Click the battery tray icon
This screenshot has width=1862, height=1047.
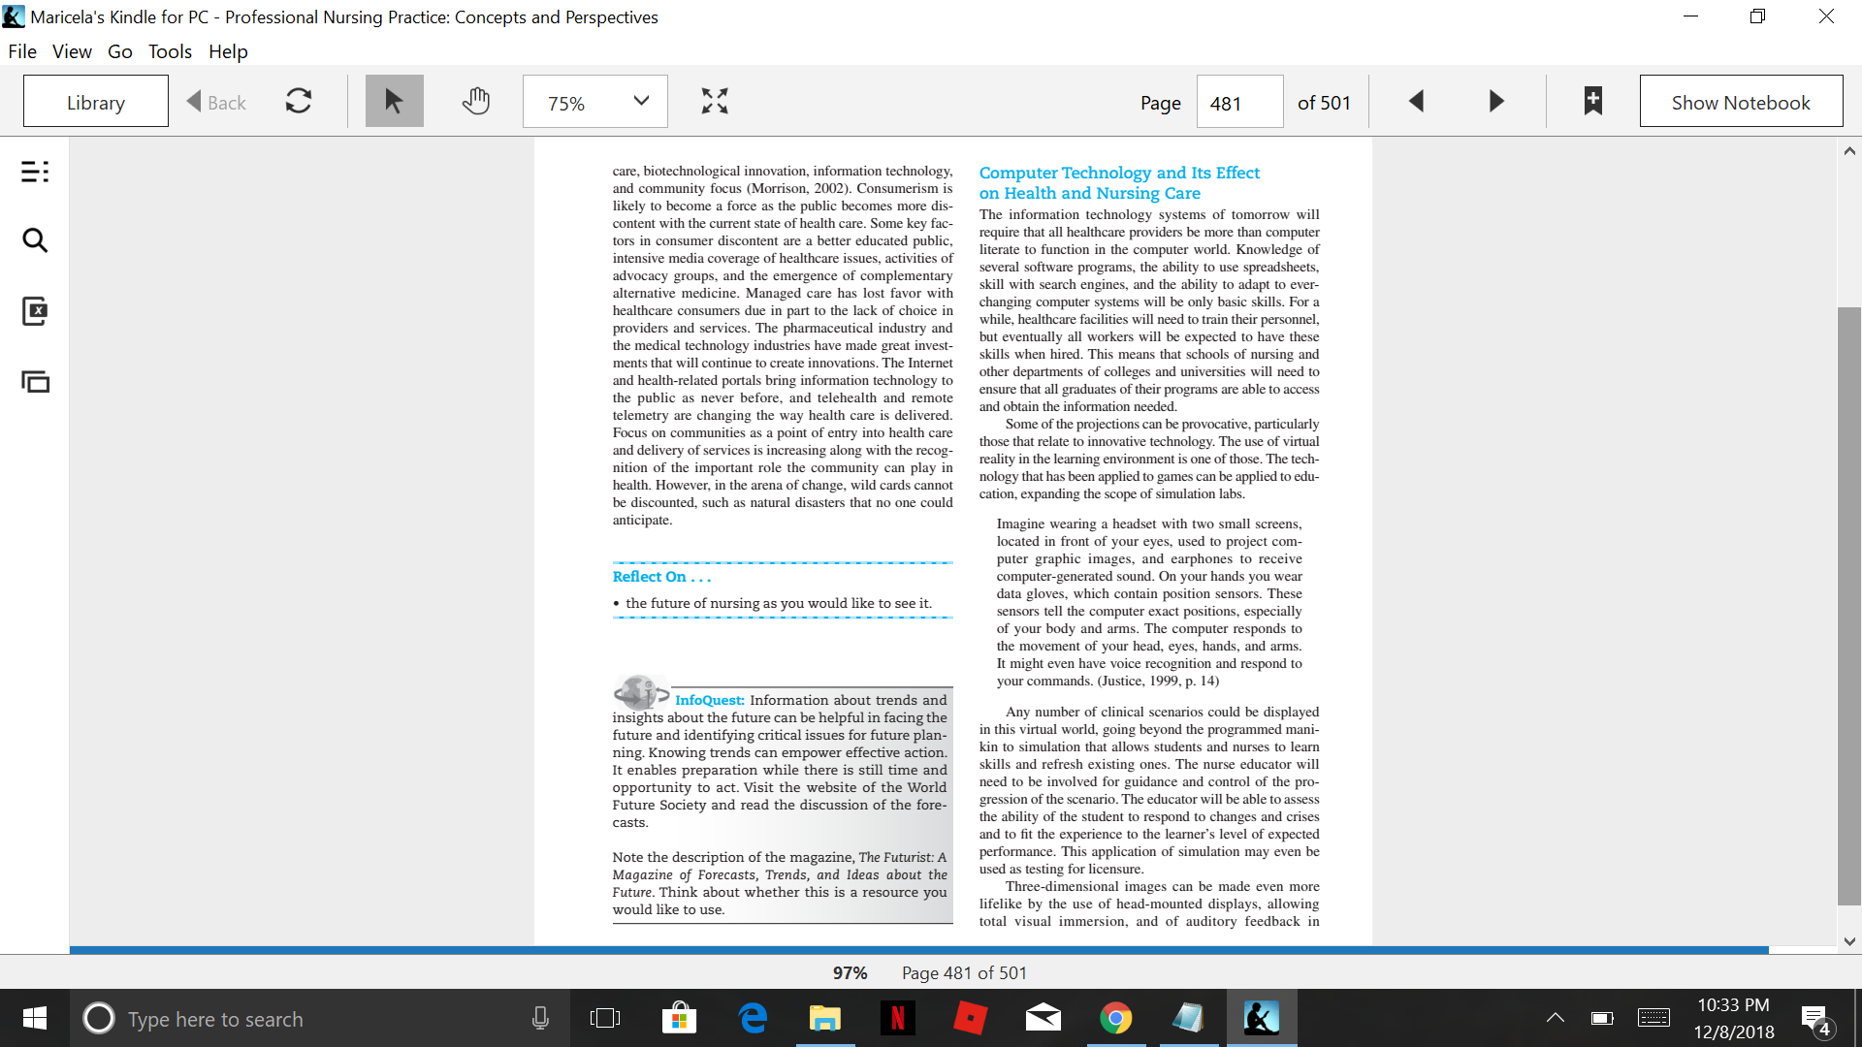tap(1602, 1018)
